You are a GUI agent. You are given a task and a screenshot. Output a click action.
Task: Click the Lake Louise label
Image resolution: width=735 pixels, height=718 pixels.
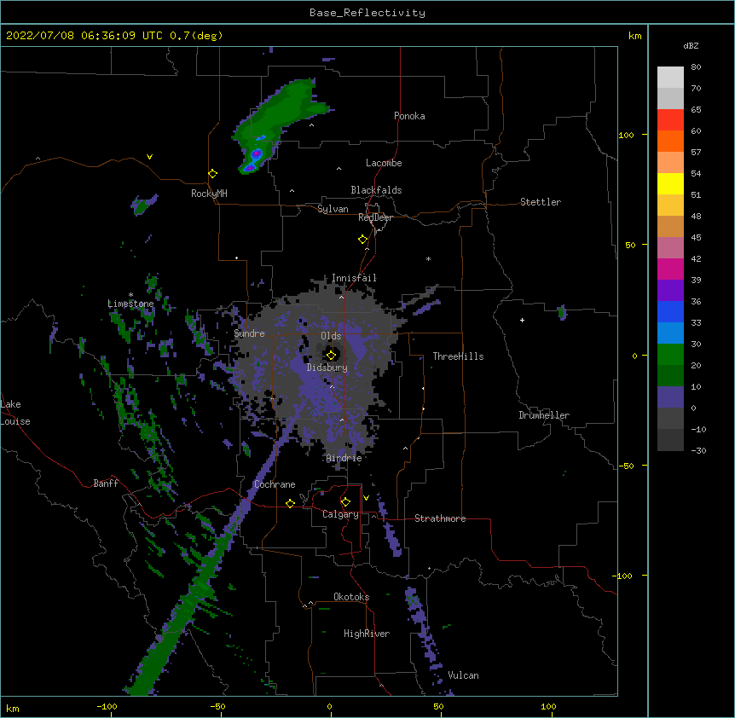point(15,413)
